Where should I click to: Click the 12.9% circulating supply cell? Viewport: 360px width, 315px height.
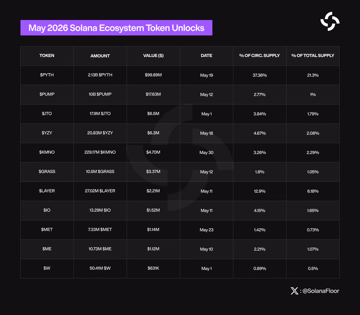pos(260,191)
